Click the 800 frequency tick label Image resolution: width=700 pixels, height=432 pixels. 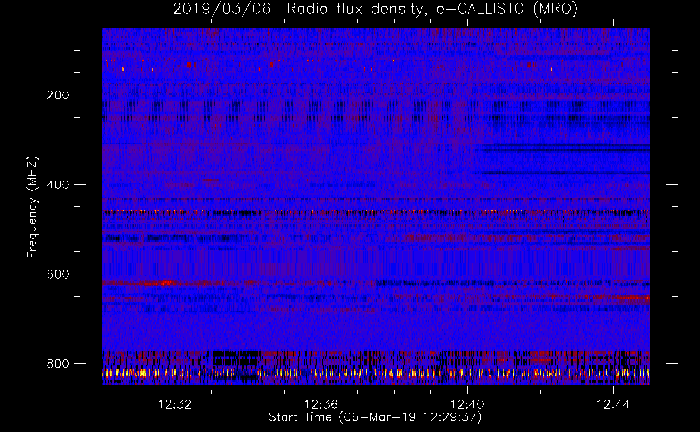(58, 364)
